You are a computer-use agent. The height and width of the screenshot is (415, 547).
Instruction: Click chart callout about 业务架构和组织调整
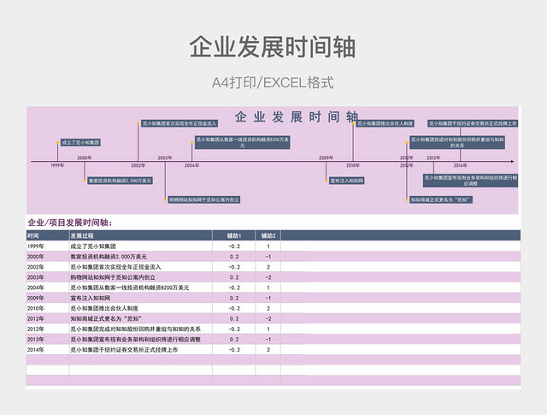pos(470,181)
